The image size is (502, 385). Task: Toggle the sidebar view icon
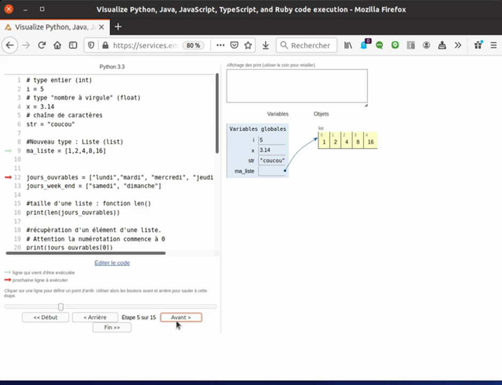pyautogui.click(x=73, y=45)
